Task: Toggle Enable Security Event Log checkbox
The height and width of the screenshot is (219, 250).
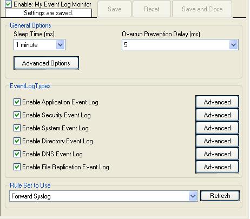Action: click(17, 115)
